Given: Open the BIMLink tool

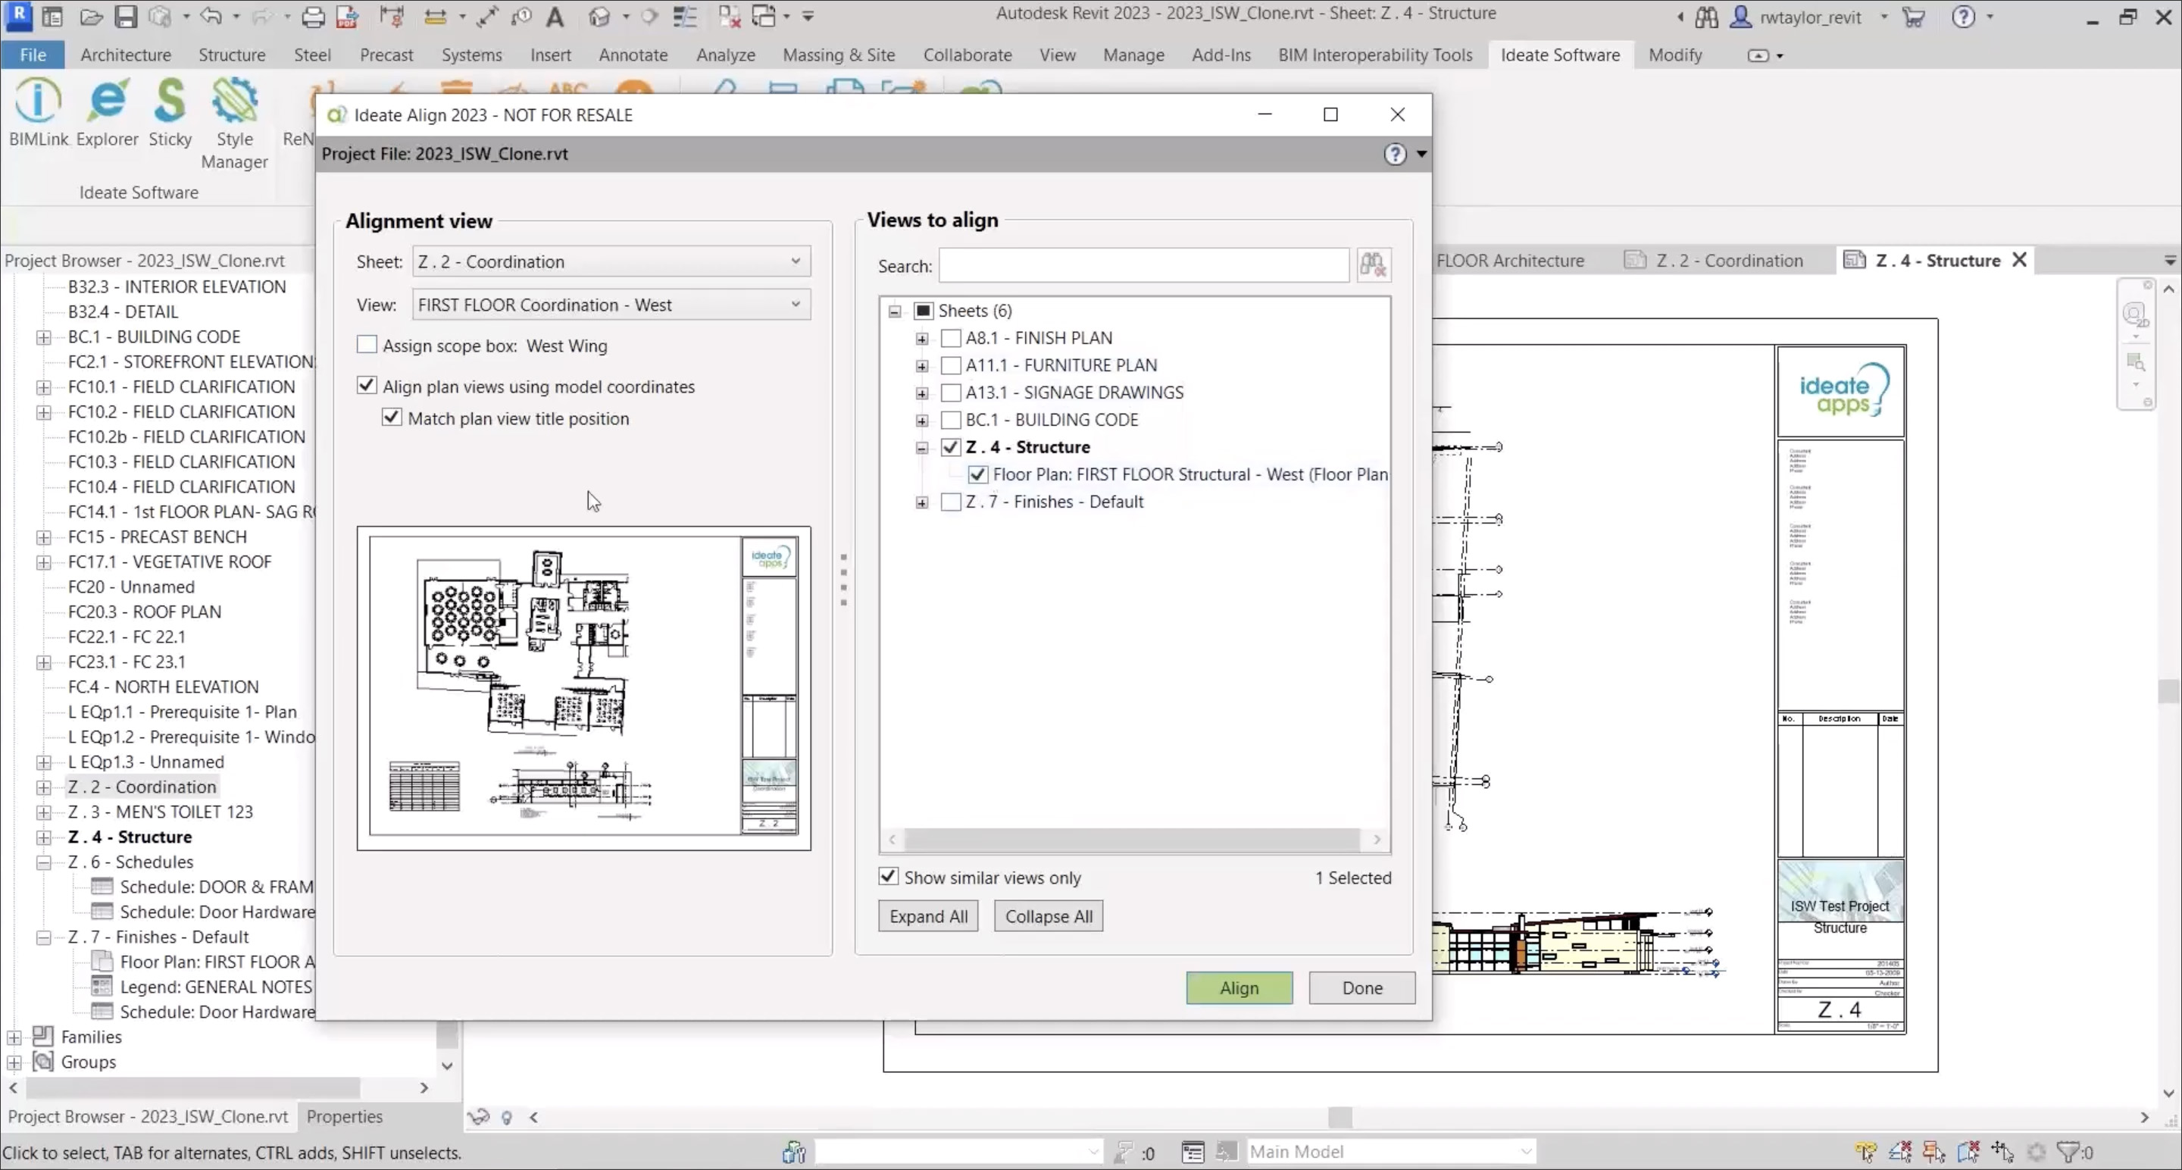Looking at the screenshot, I should pyautogui.click(x=38, y=112).
